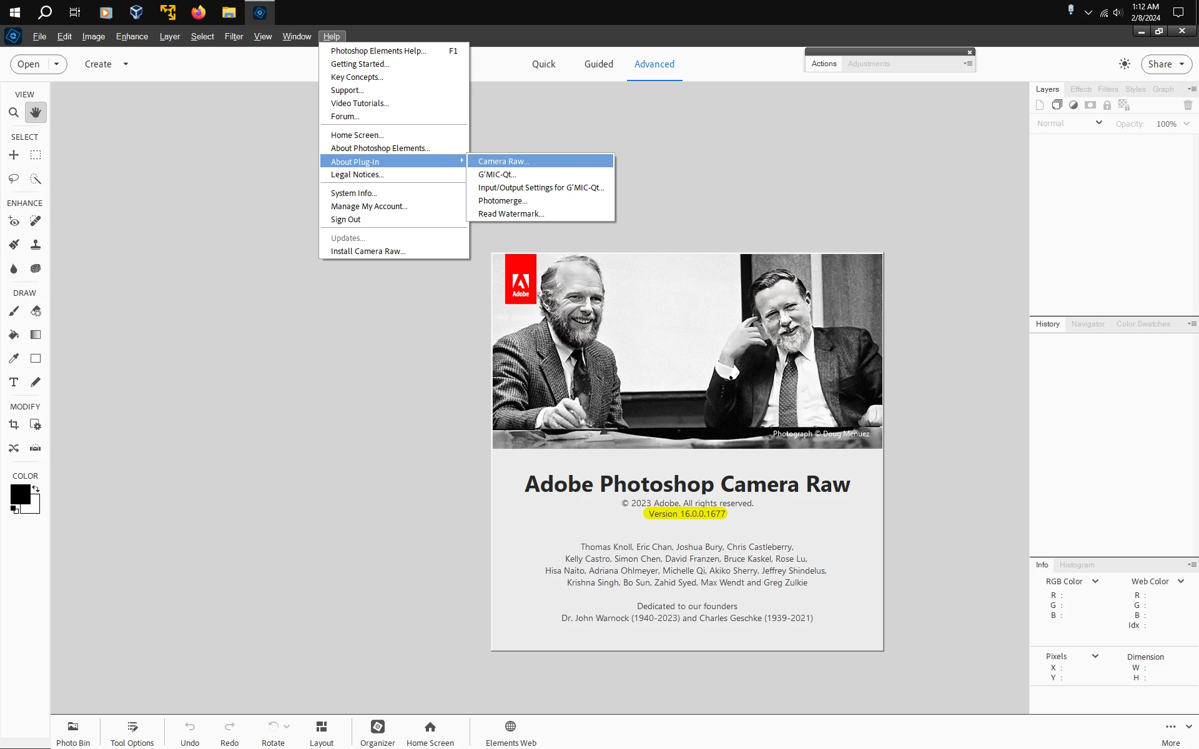The height and width of the screenshot is (749, 1199).
Task: Select the Brush tool under Draw
Action: tap(14, 311)
